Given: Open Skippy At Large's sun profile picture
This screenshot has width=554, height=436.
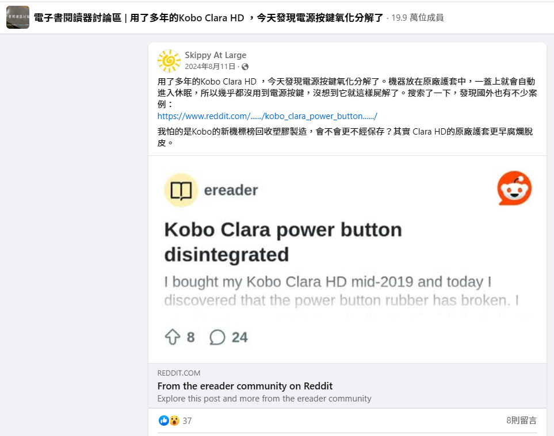Looking at the screenshot, I should [x=169, y=61].
